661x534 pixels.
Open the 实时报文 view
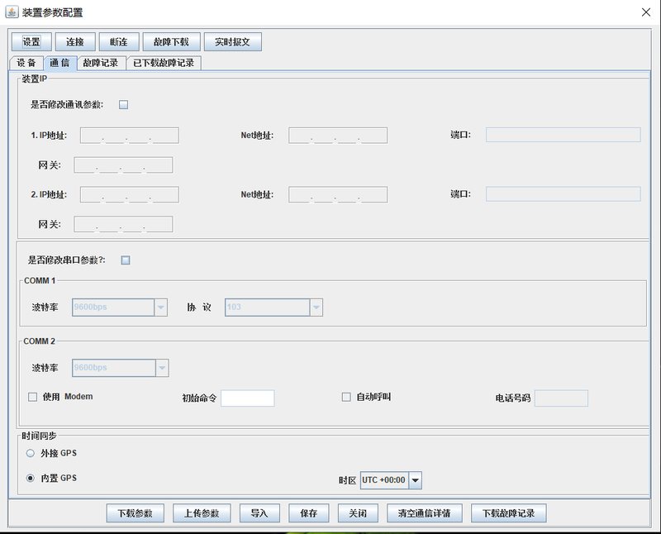click(233, 42)
